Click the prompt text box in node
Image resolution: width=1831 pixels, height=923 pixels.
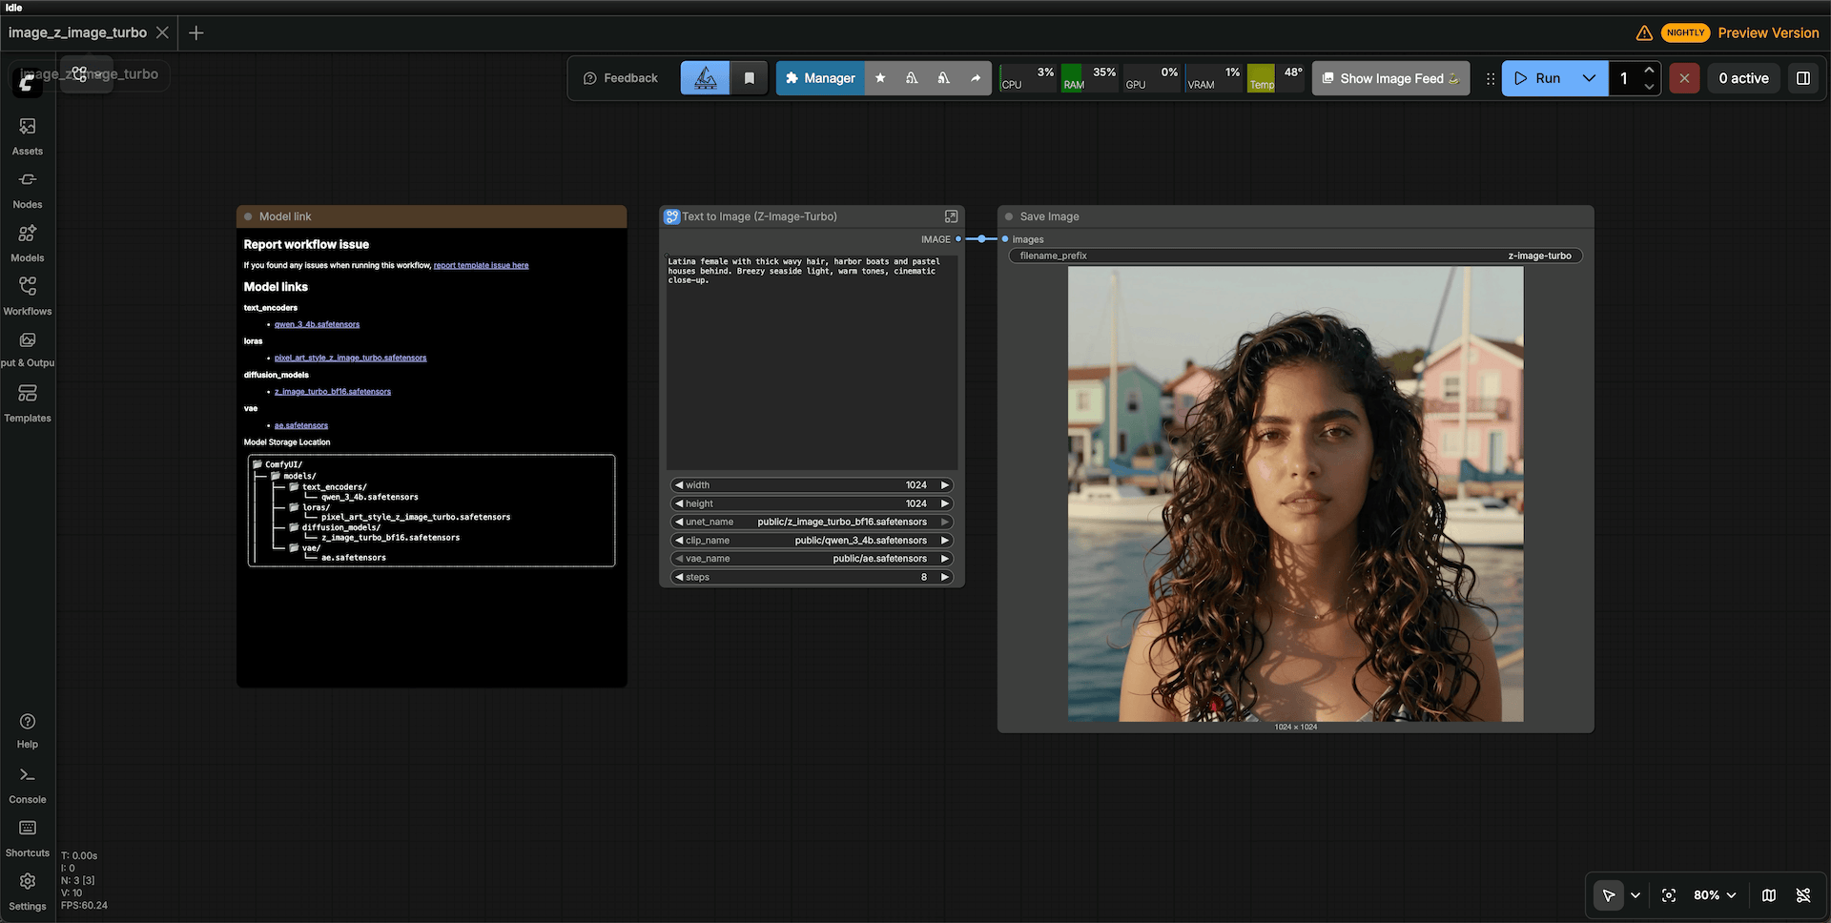click(x=812, y=362)
